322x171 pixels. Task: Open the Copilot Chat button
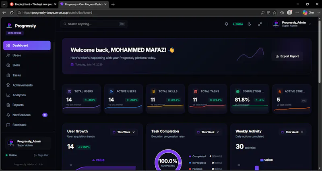coord(308,12)
